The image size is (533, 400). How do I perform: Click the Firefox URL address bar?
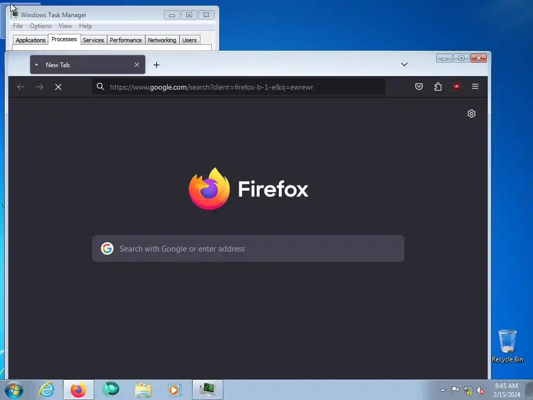coord(238,87)
